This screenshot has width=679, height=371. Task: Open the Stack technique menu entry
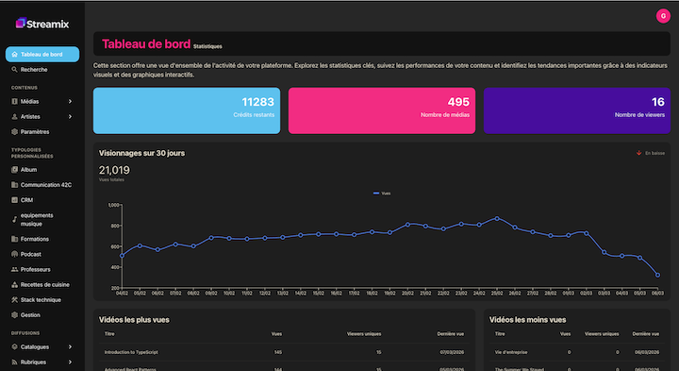click(x=42, y=300)
